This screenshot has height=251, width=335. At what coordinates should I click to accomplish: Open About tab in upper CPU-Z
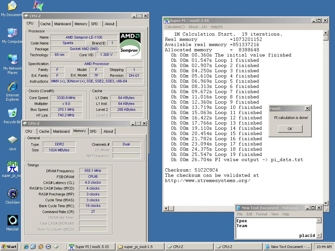(109, 24)
